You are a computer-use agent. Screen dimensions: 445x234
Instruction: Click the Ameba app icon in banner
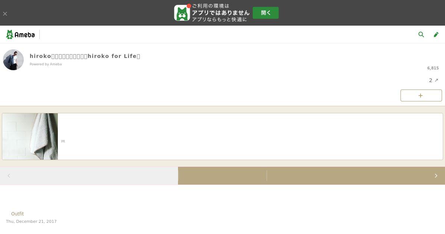(182, 13)
